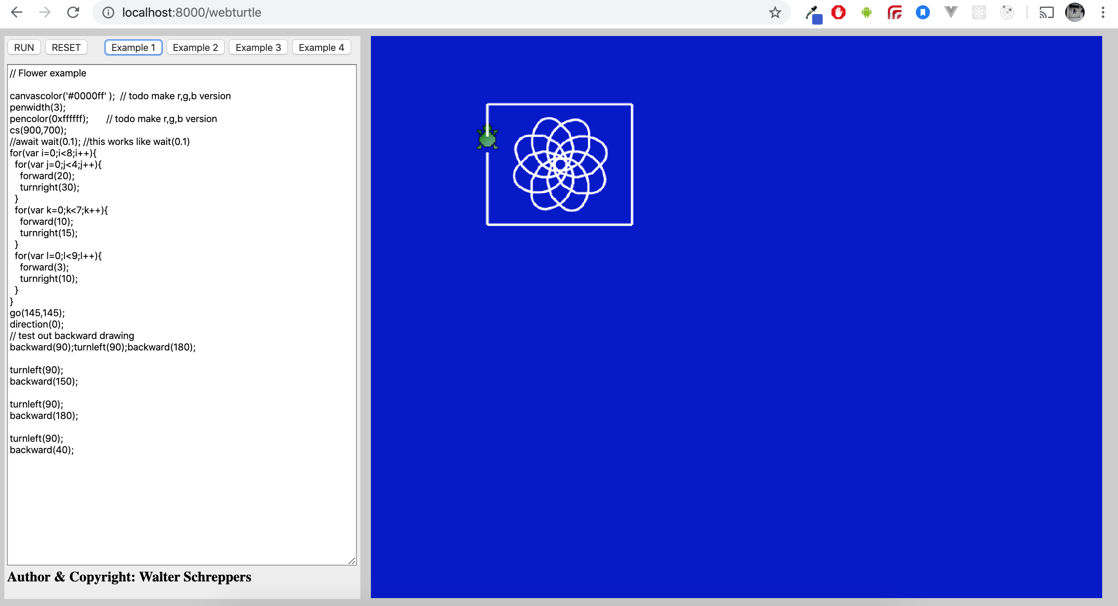This screenshot has width=1118, height=606.
Task: Open the green Android extension icon
Action: pos(867,12)
